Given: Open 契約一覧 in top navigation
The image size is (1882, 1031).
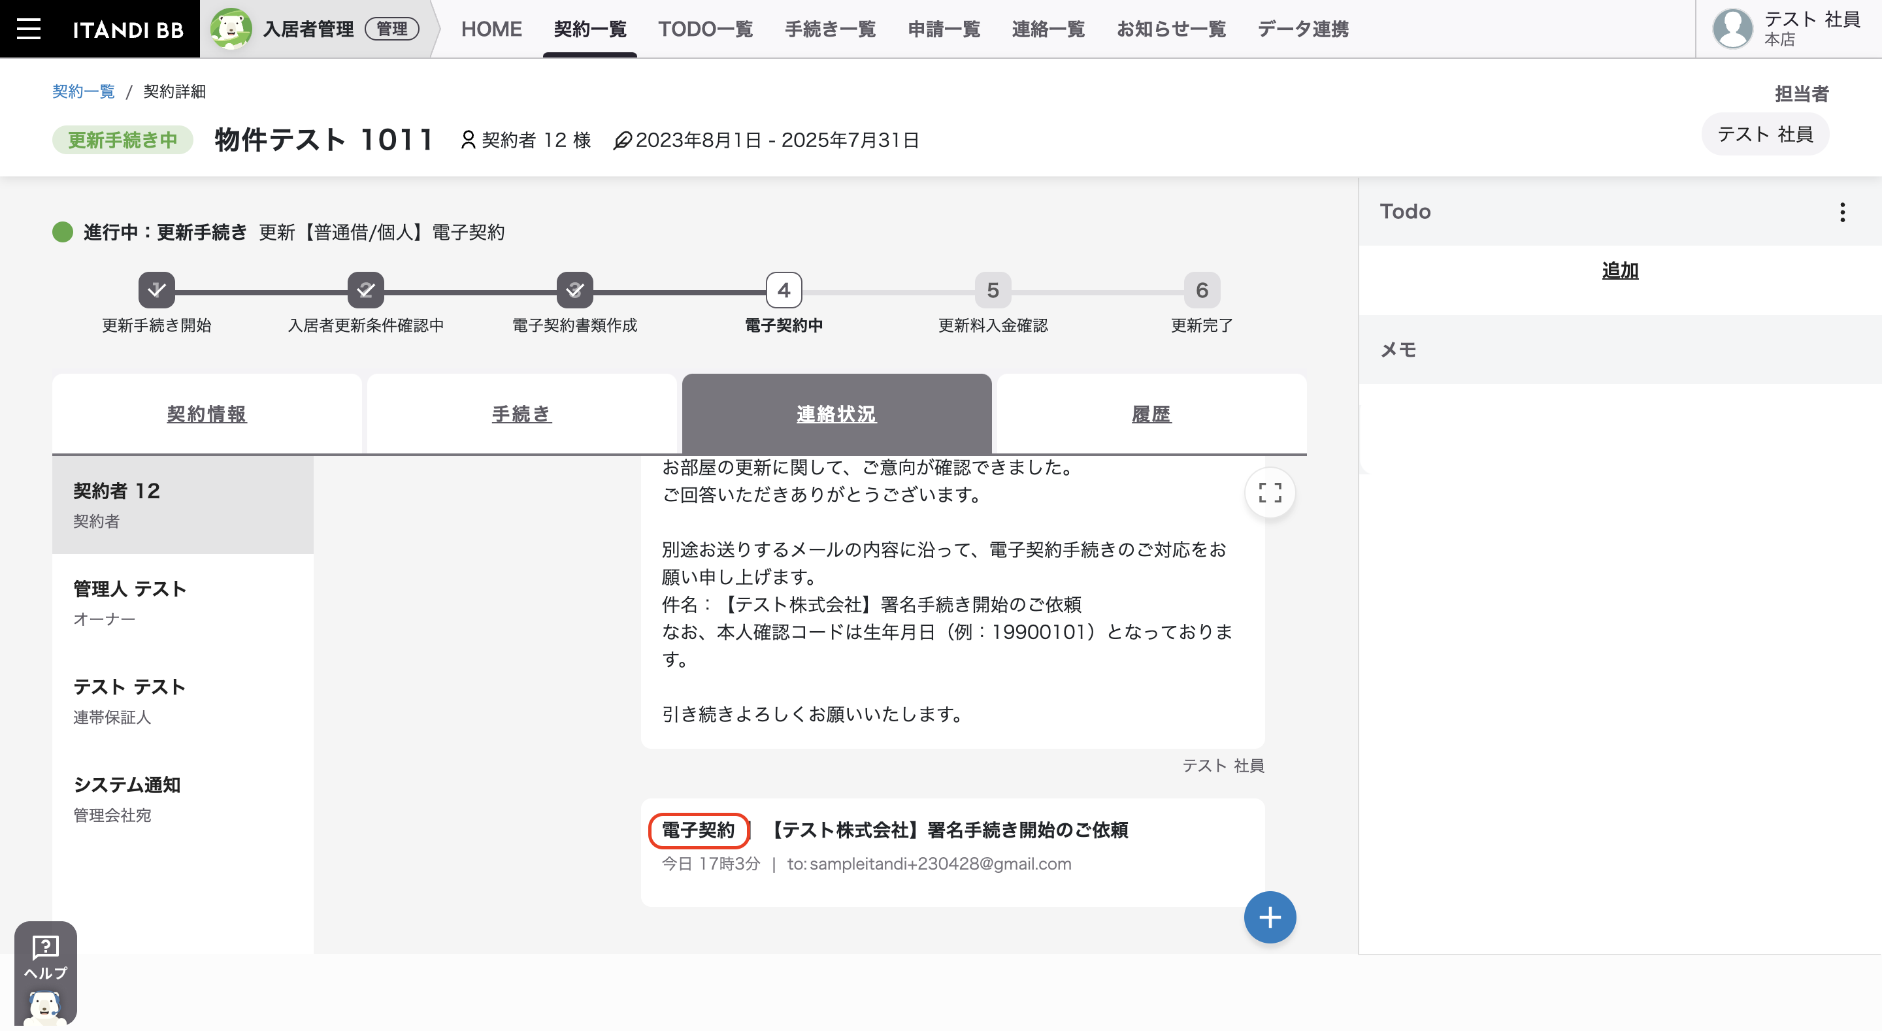Looking at the screenshot, I should 589,29.
